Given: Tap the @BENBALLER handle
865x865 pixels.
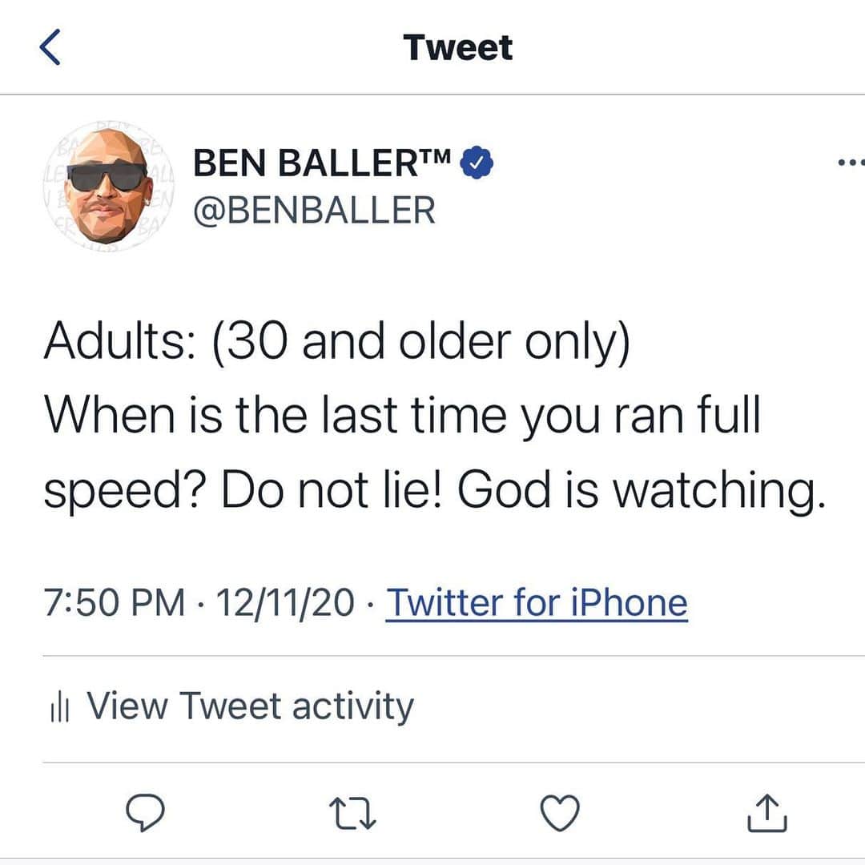Looking at the screenshot, I should (315, 210).
